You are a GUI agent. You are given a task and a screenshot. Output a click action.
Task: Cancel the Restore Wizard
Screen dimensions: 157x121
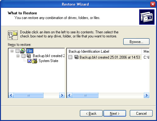141,114
